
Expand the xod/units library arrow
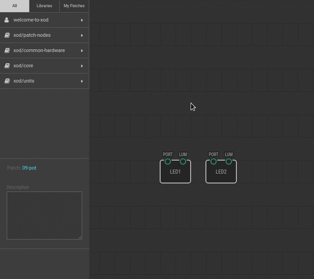tap(82, 81)
